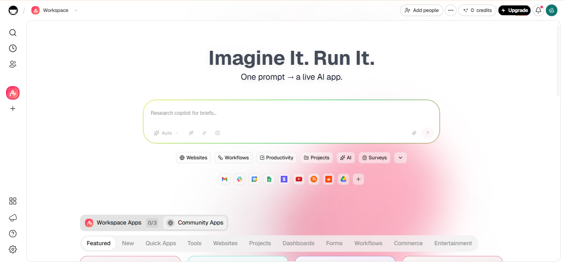Choose the AI suggestion chip
The height and width of the screenshot is (265, 564).
[346, 158]
